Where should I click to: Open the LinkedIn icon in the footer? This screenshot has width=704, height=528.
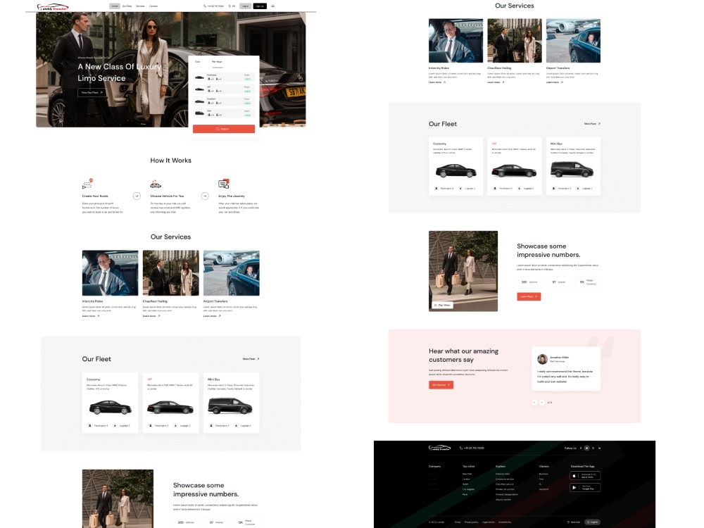pos(599,448)
